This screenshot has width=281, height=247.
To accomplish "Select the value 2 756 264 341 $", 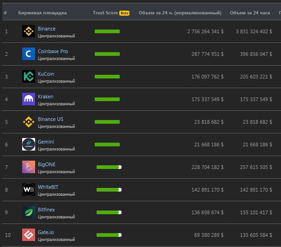I will [x=205, y=31].
